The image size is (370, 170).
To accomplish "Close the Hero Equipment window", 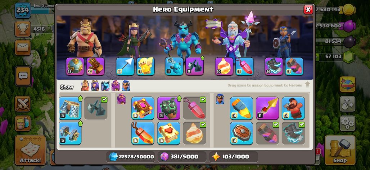I will [x=308, y=10].
